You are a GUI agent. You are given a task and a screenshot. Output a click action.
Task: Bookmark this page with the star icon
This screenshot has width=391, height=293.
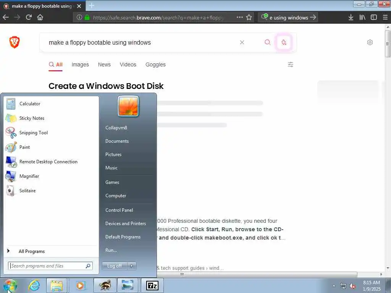[x=249, y=17]
